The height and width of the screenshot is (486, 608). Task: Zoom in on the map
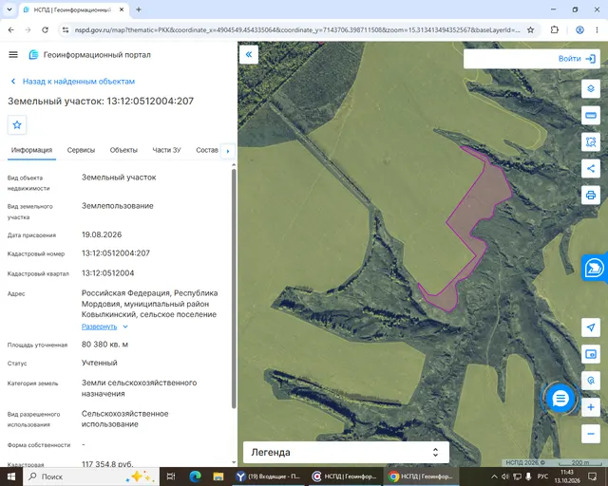point(591,407)
